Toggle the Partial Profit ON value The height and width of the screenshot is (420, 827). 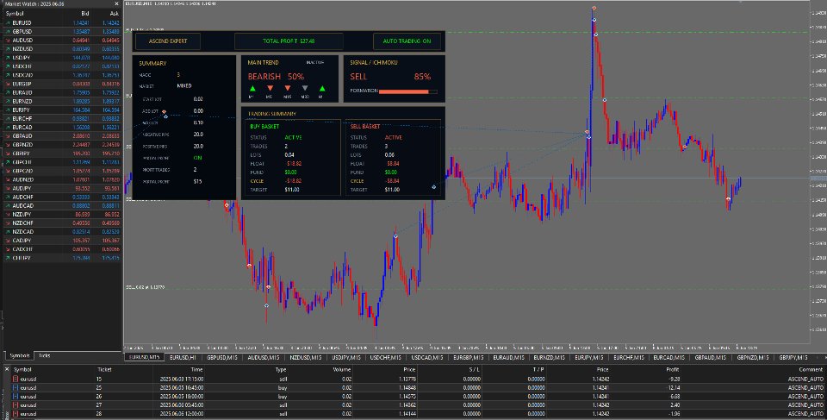pyautogui.click(x=198, y=158)
